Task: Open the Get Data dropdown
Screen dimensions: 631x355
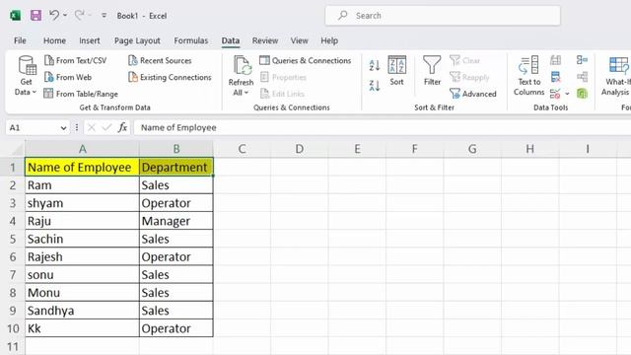Action: coord(26,77)
